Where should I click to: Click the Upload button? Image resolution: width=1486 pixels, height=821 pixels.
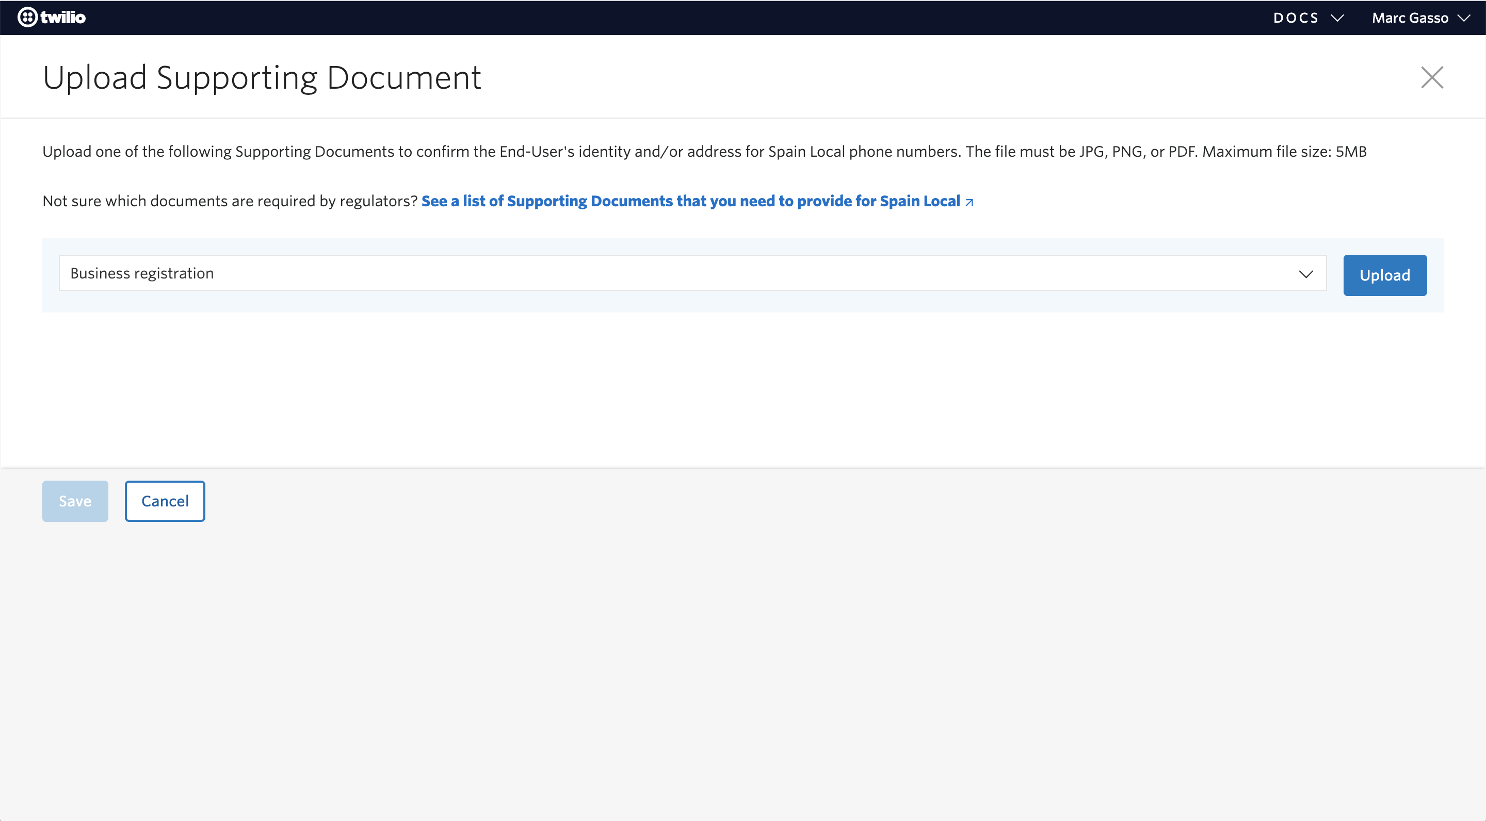(x=1384, y=275)
